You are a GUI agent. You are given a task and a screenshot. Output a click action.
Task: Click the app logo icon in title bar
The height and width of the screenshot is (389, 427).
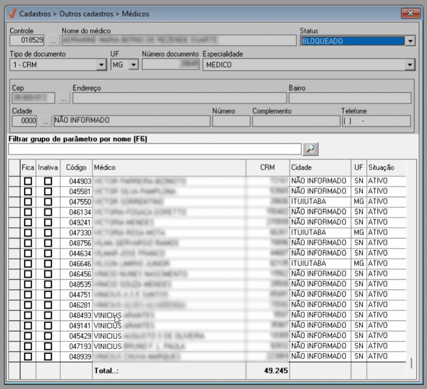(x=12, y=14)
